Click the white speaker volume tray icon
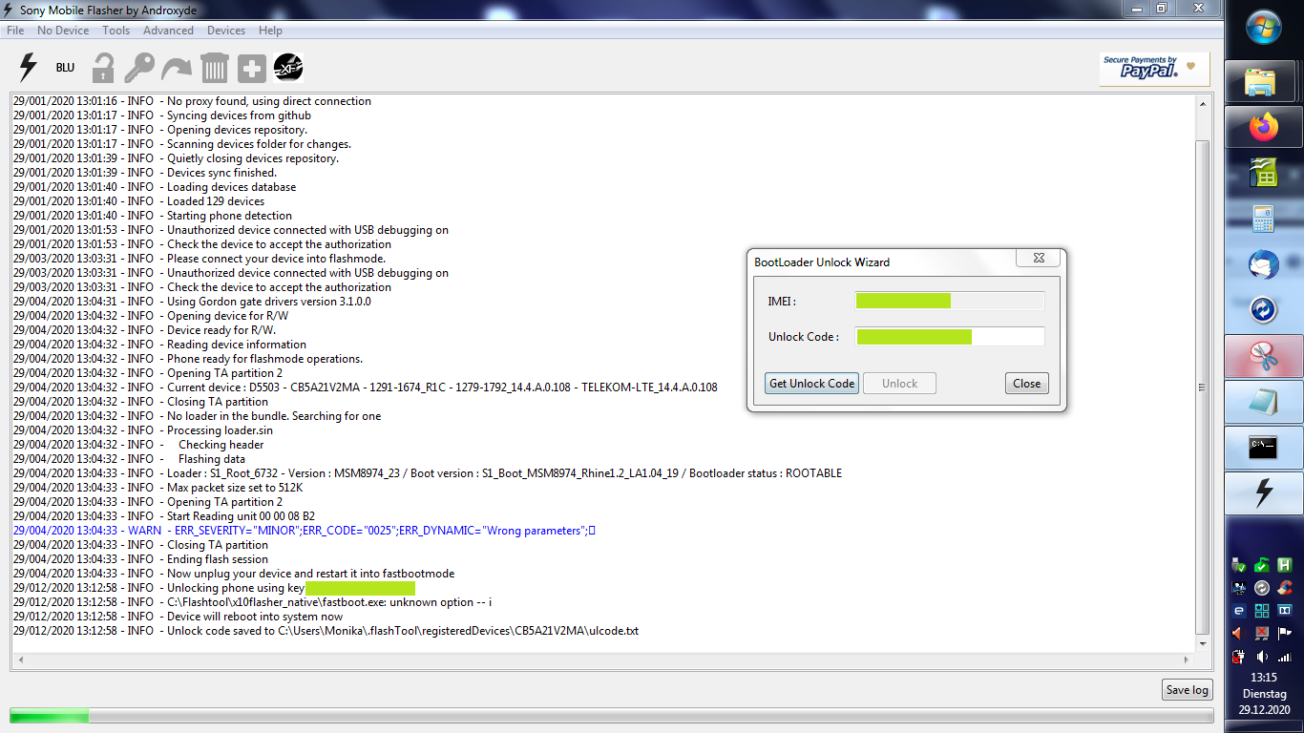1304x733 pixels. (1262, 657)
